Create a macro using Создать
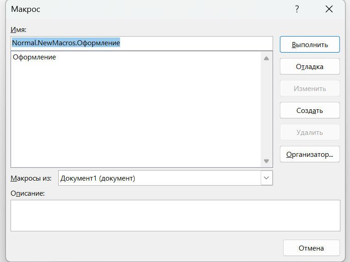 click(x=310, y=111)
